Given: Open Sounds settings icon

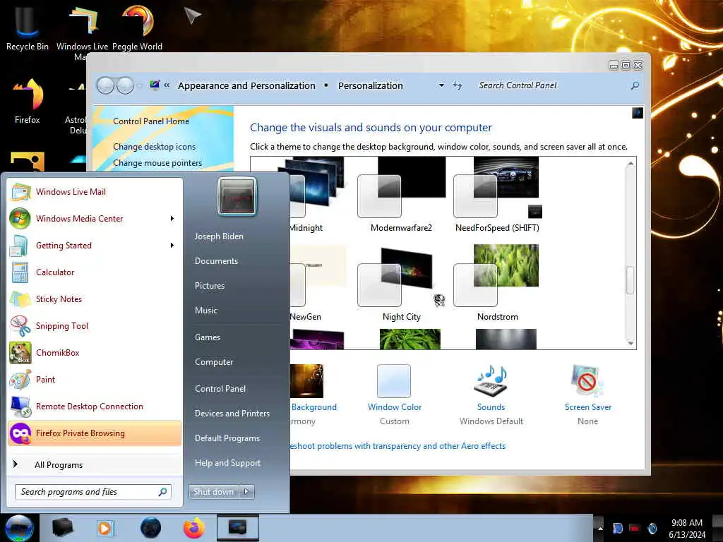Looking at the screenshot, I should (x=491, y=380).
